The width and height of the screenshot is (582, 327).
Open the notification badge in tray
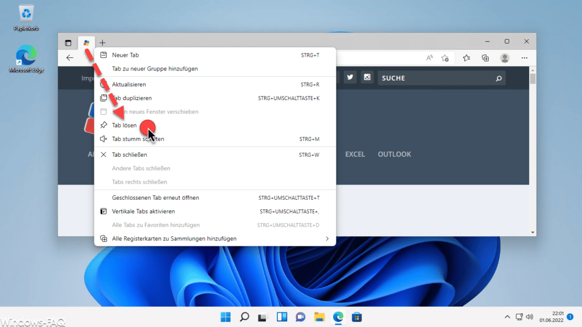[570, 317]
